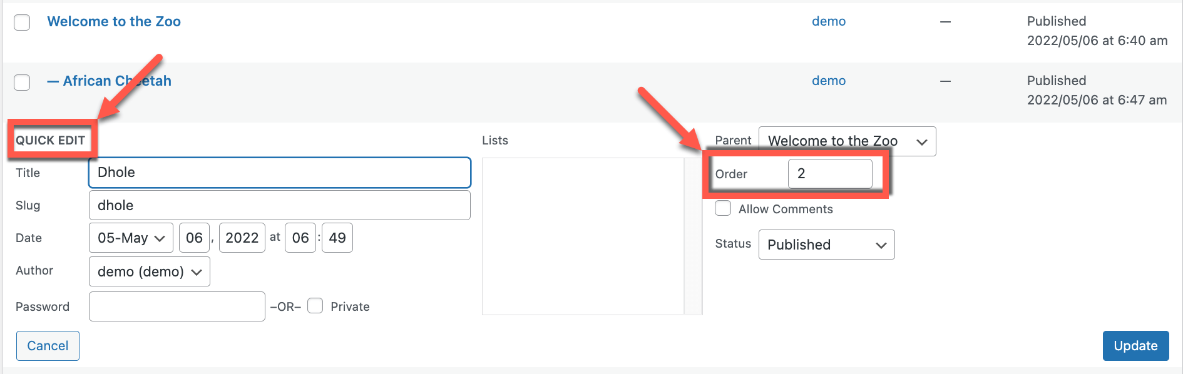Viewport: 1183px width, 374px height.
Task: Focus the Slug field containing dhole
Action: (280, 205)
